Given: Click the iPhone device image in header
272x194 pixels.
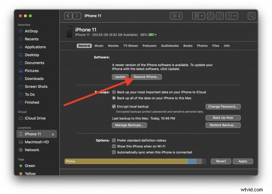Looking at the screenshot, I should point(70,32).
